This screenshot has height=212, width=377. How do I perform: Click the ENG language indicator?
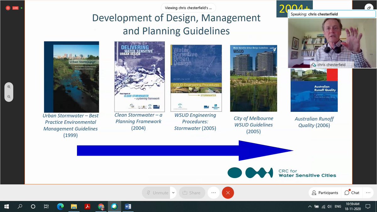pyautogui.click(x=338, y=206)
